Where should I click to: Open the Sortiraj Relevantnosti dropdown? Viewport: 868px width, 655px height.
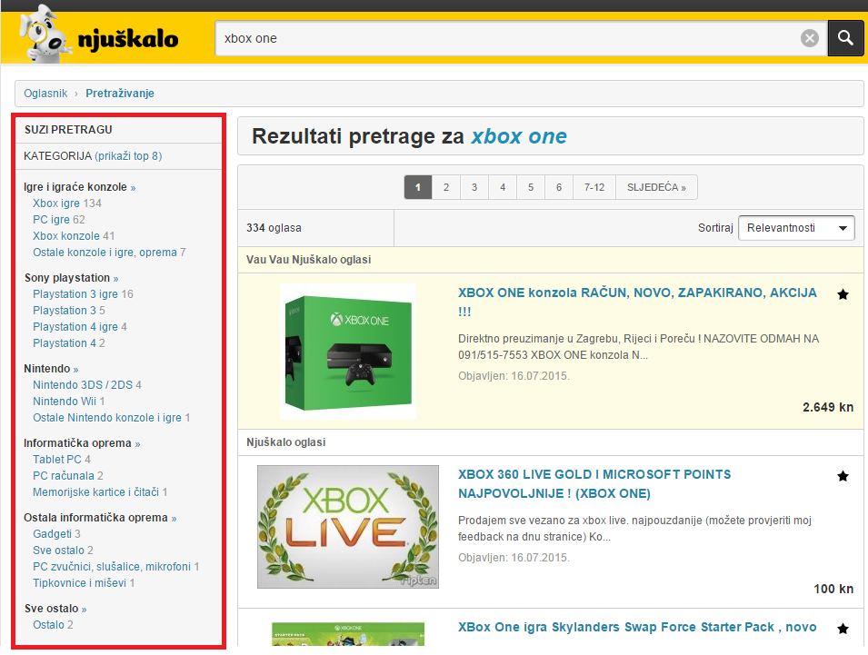coord(796,228)
